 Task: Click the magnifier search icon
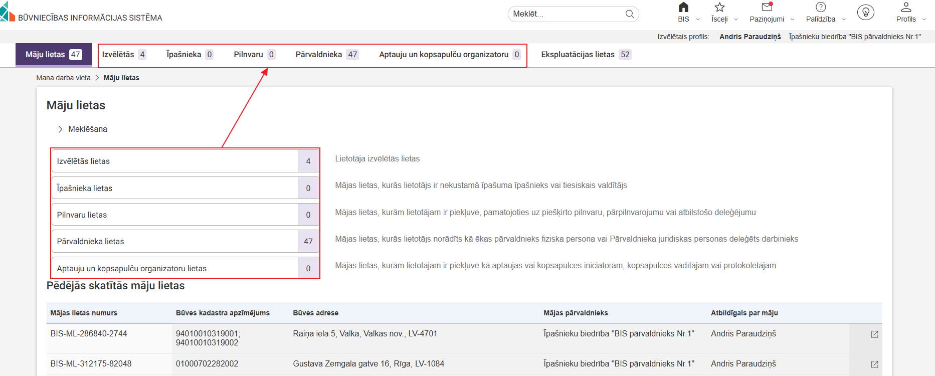pyautogui.click(x=630, y=14)
